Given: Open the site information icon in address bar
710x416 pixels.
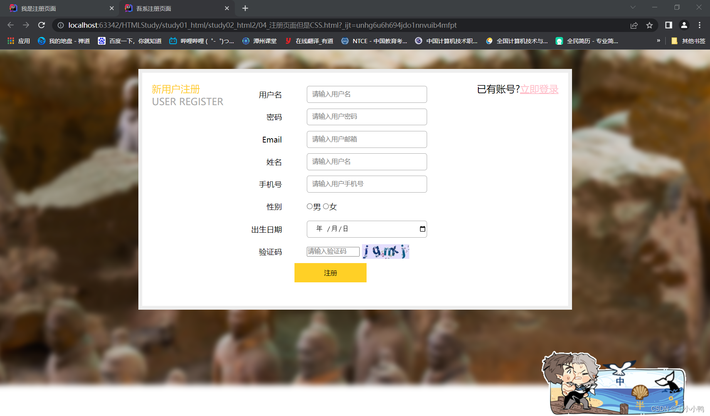Looking at the screenshot, I should [x=61, y=25].
